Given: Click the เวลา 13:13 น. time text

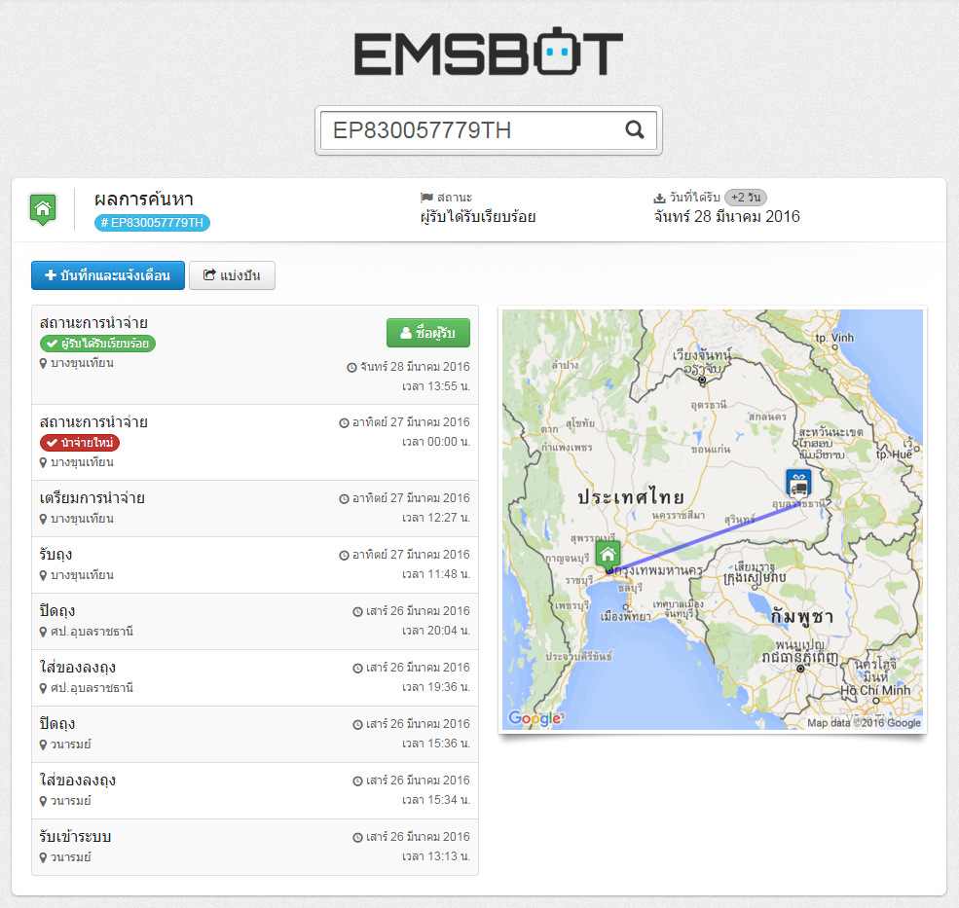Looking at the screenshot, I should 436,856.
